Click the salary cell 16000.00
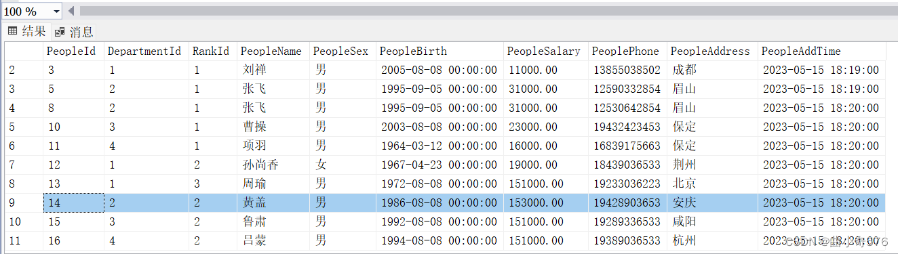 click(546, 146)
